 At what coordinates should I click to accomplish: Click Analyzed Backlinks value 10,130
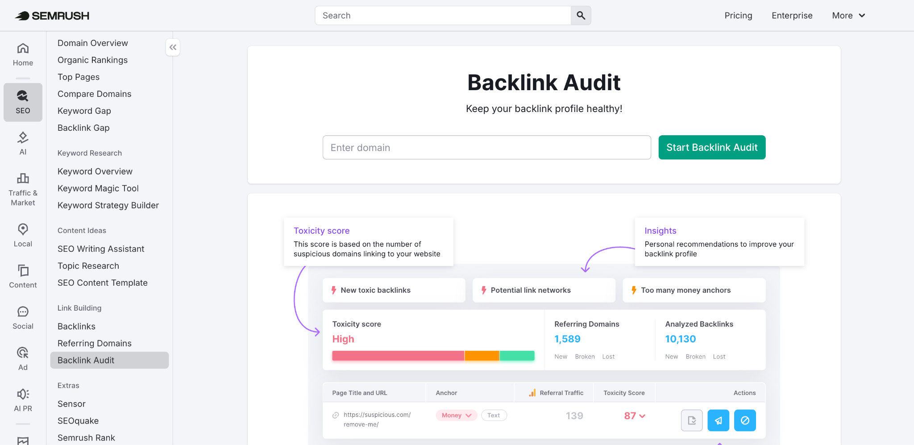[681, 339]
